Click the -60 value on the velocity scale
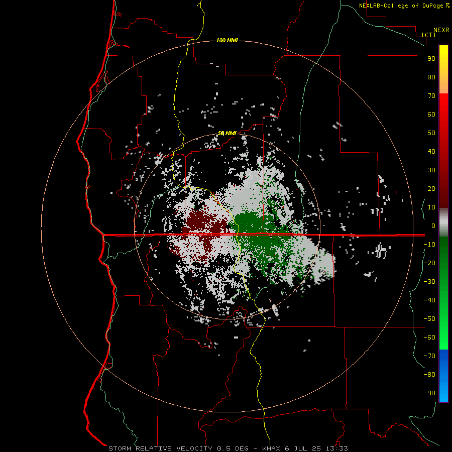The width and height of the screenshot is (452, 452). click(429, 337)
